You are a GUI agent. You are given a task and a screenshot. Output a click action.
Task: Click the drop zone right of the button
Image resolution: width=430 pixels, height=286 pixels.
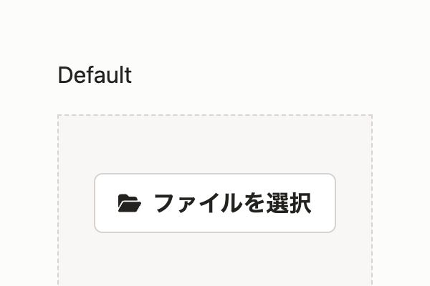tap(354, 203)
